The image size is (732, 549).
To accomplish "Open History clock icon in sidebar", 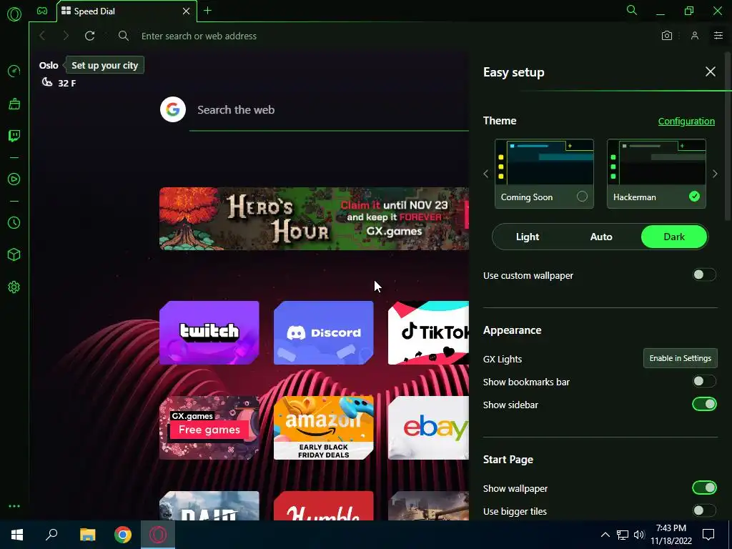I will pos(14,223).
